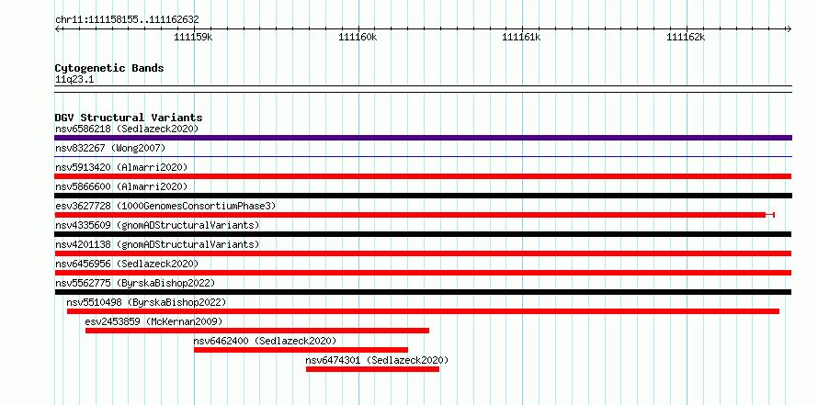
Task: Click the 11q23.1 band bar
Action: pos(423,89)
